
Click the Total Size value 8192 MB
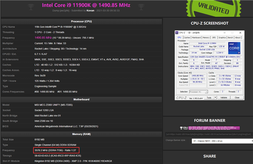pos(39,139)
